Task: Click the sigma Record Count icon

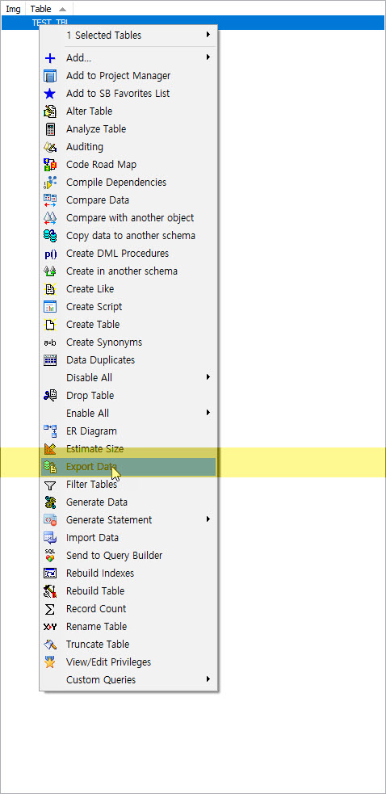Action: [49, 609]
